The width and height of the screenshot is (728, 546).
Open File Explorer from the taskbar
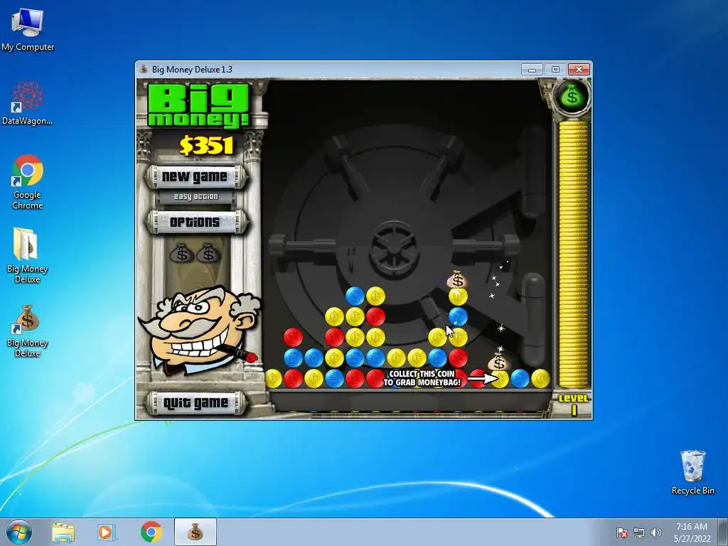(x=63, y=532)
